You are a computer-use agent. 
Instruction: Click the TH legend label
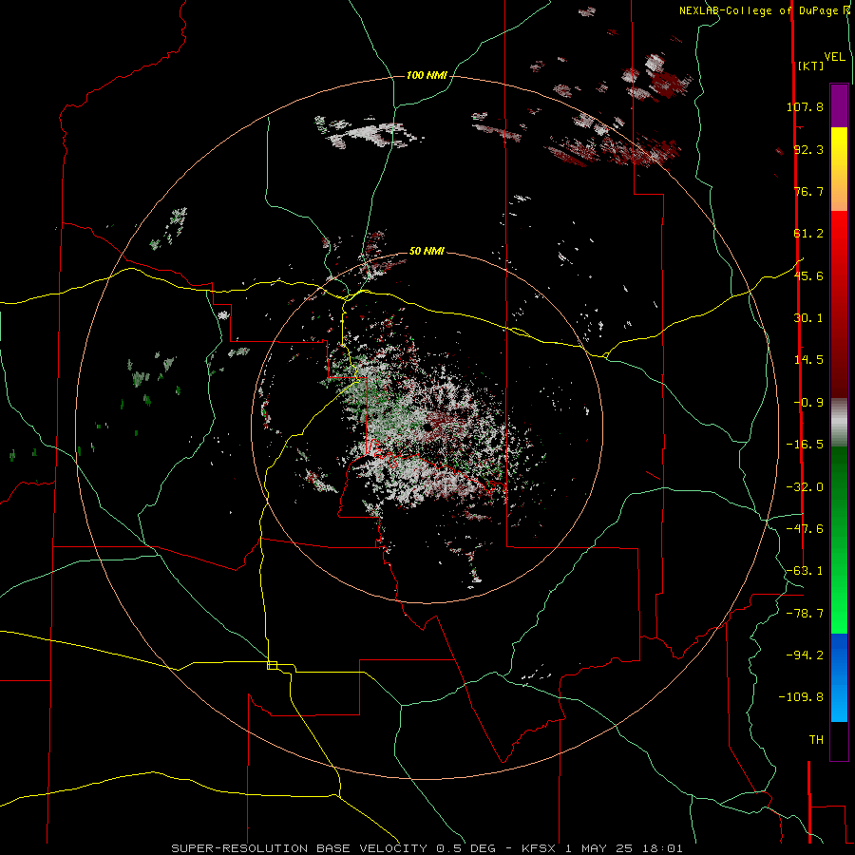click(x=816, y=740)
